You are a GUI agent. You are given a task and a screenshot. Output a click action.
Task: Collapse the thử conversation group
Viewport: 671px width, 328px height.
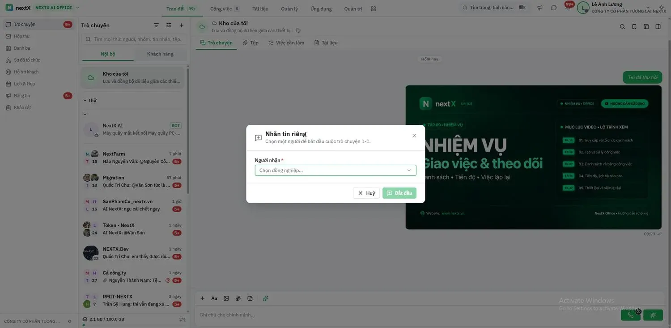click(85, 101)
